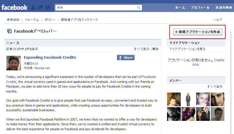The width and height of the screenshot is (234, 134).
Task: Click 記事351件中1件を表示 text
Action: pos(22,49)
